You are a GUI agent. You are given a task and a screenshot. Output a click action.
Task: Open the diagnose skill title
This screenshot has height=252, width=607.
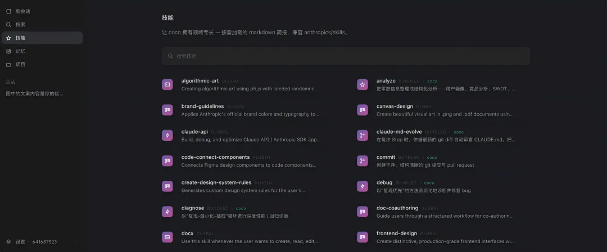[192, 208]
